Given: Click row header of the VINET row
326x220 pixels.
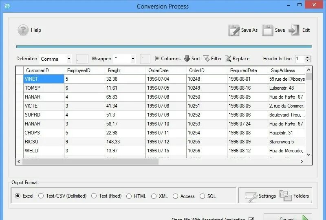Looking at the screenshot, I should (20, 79).
